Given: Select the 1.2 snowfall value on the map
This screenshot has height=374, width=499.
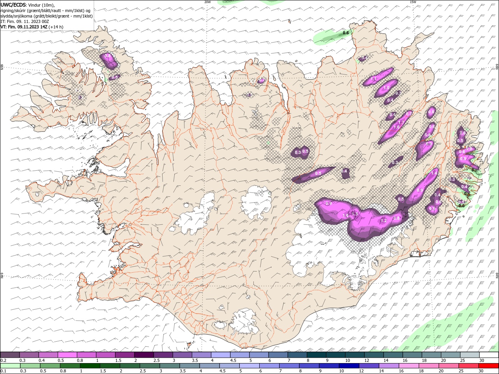Looking at the screenshot, I should click(x=384, y=221).
